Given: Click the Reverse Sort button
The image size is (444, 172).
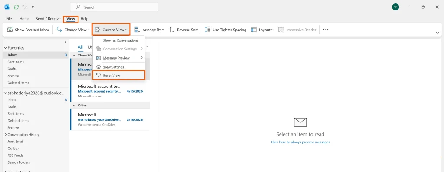Looking at the screenshot, I should point(183,30).
